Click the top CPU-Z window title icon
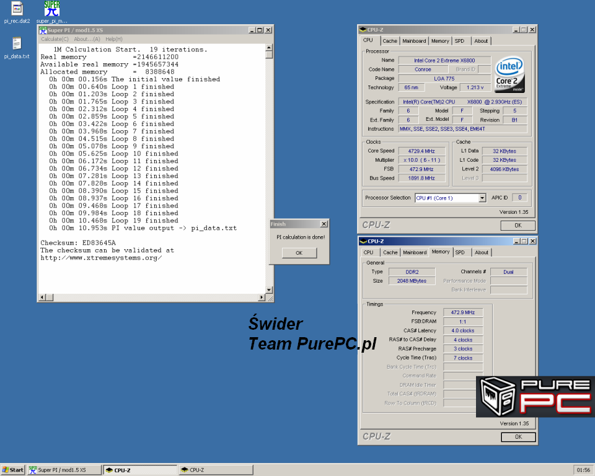595x476 pixels. (x=363, y=30)
